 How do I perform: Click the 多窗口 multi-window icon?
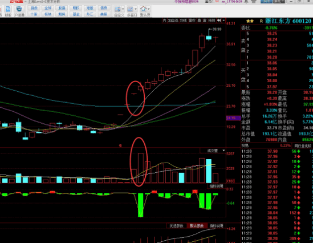[131, 11]
